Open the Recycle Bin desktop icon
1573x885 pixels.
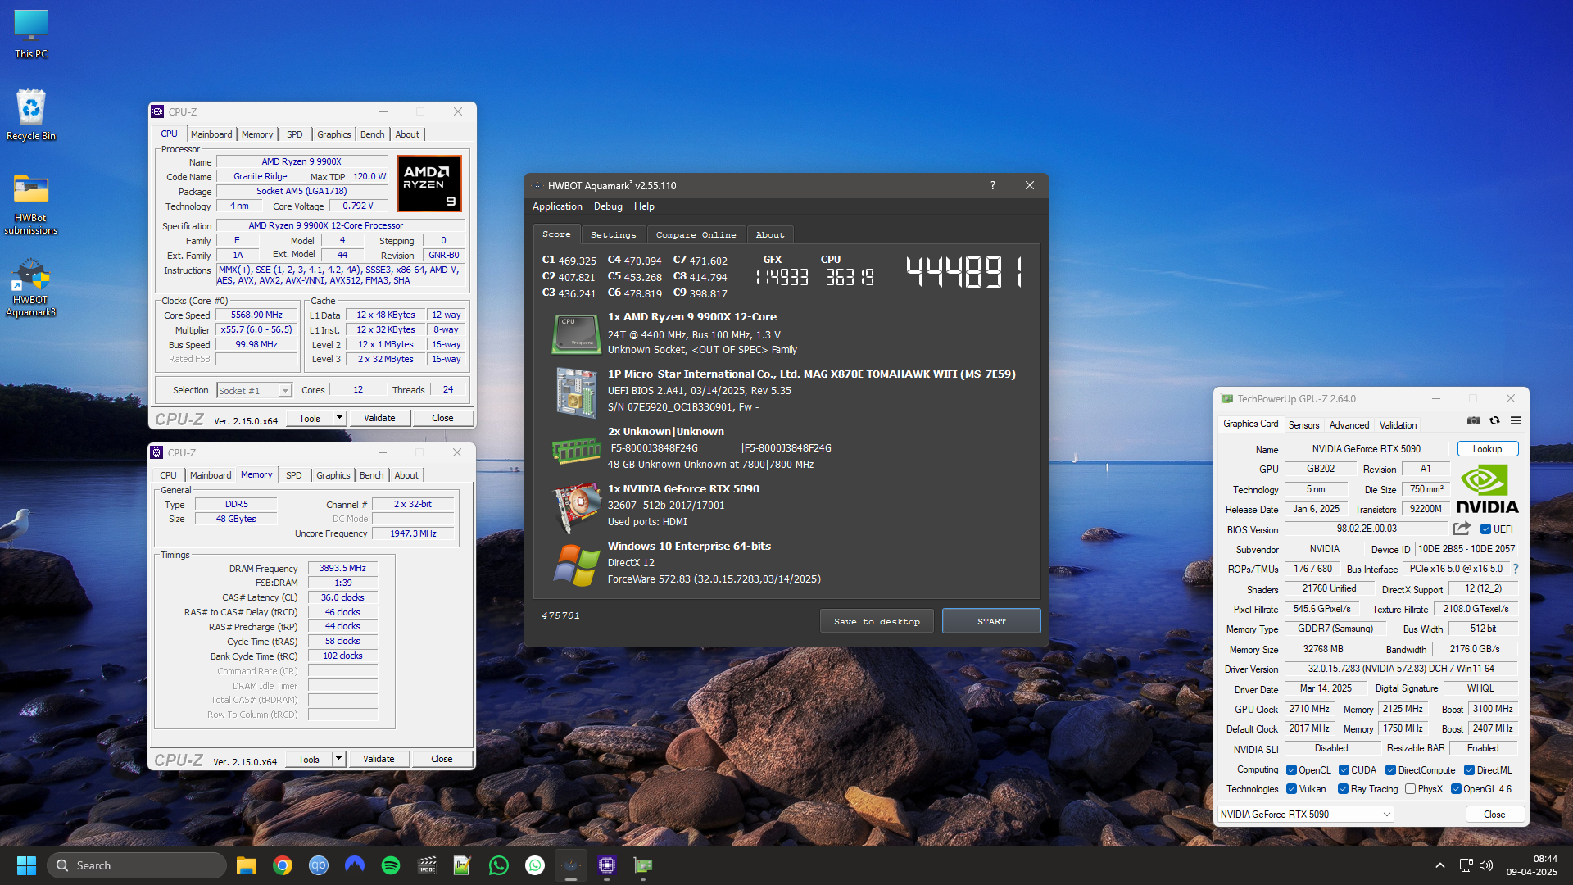pos(31,115)
